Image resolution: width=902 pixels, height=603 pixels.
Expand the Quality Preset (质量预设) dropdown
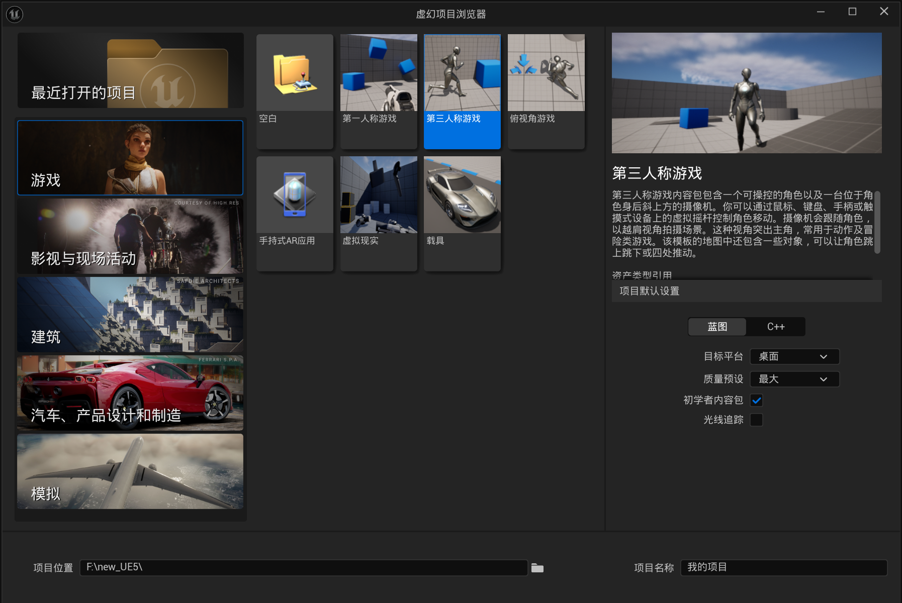click(x=794, y=379)
